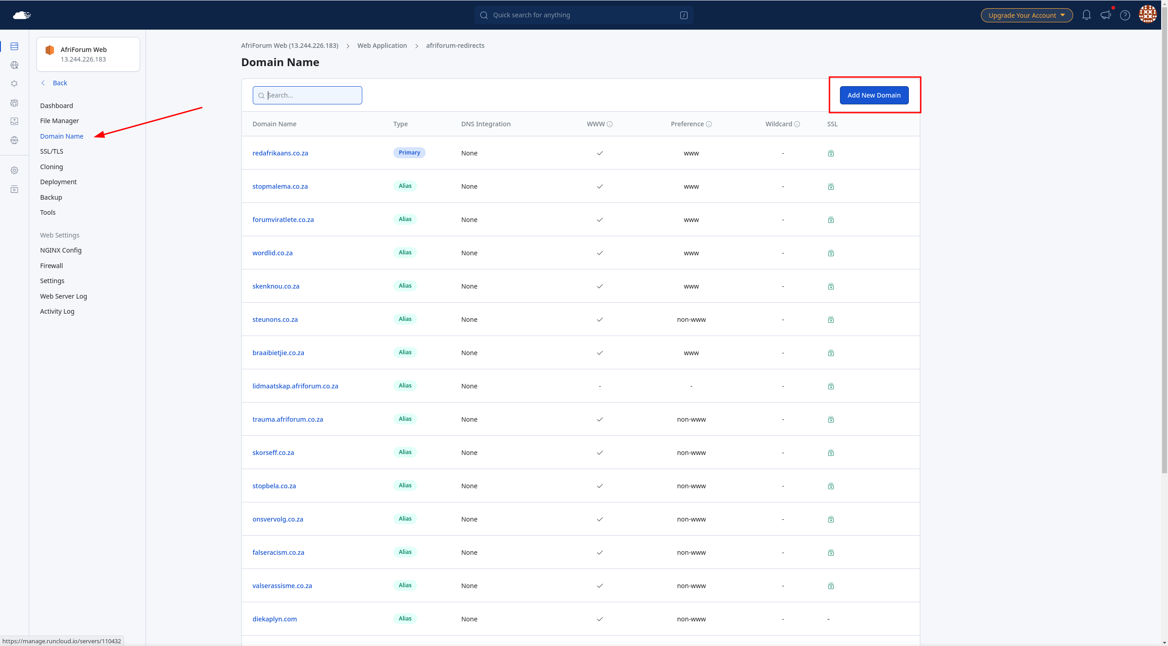This screenshot has width=1168, height=646.
Task: Click info icon beside Wildcard header
Action: click(x=797, y=124)
